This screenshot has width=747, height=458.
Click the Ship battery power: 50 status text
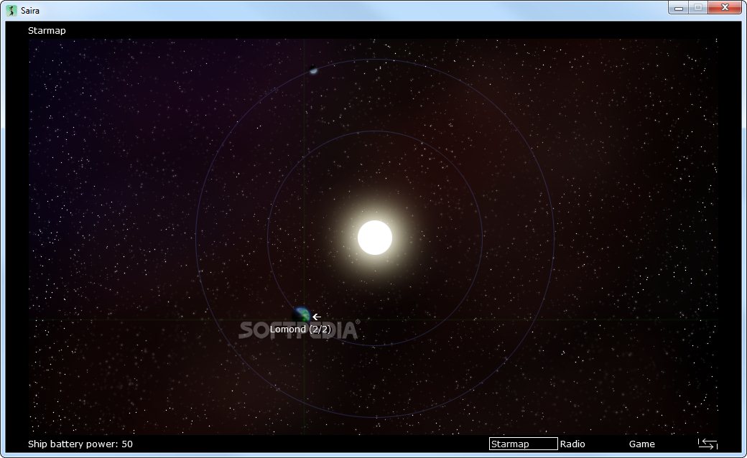80,444
